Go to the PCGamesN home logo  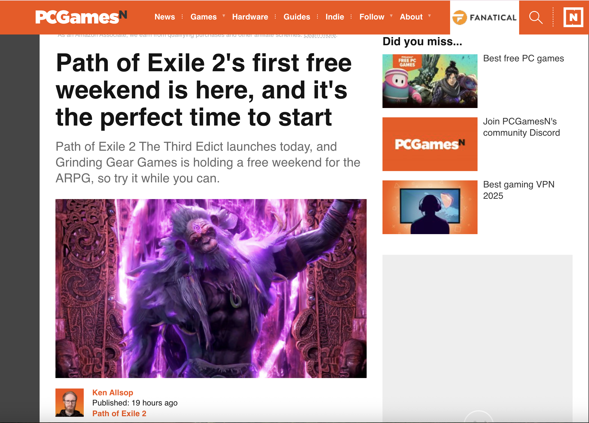point(81,17)
